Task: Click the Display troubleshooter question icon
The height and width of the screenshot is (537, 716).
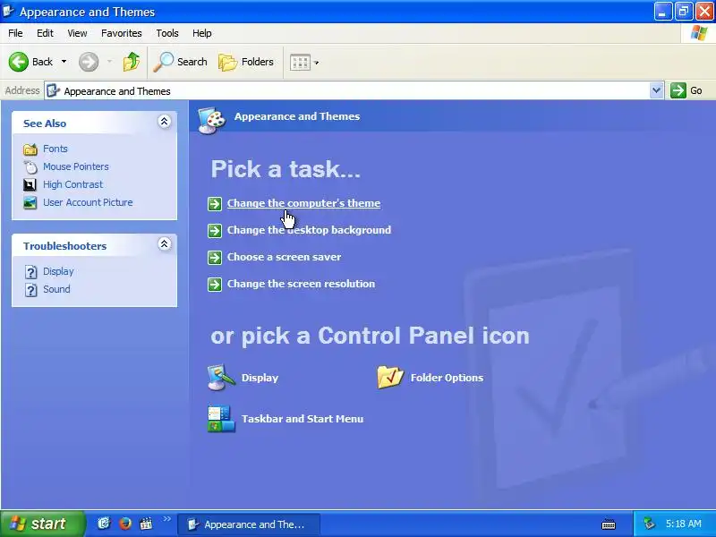Action: [x=30, y=272]
